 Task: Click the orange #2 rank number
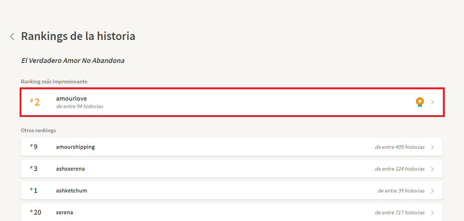[35, 102]
